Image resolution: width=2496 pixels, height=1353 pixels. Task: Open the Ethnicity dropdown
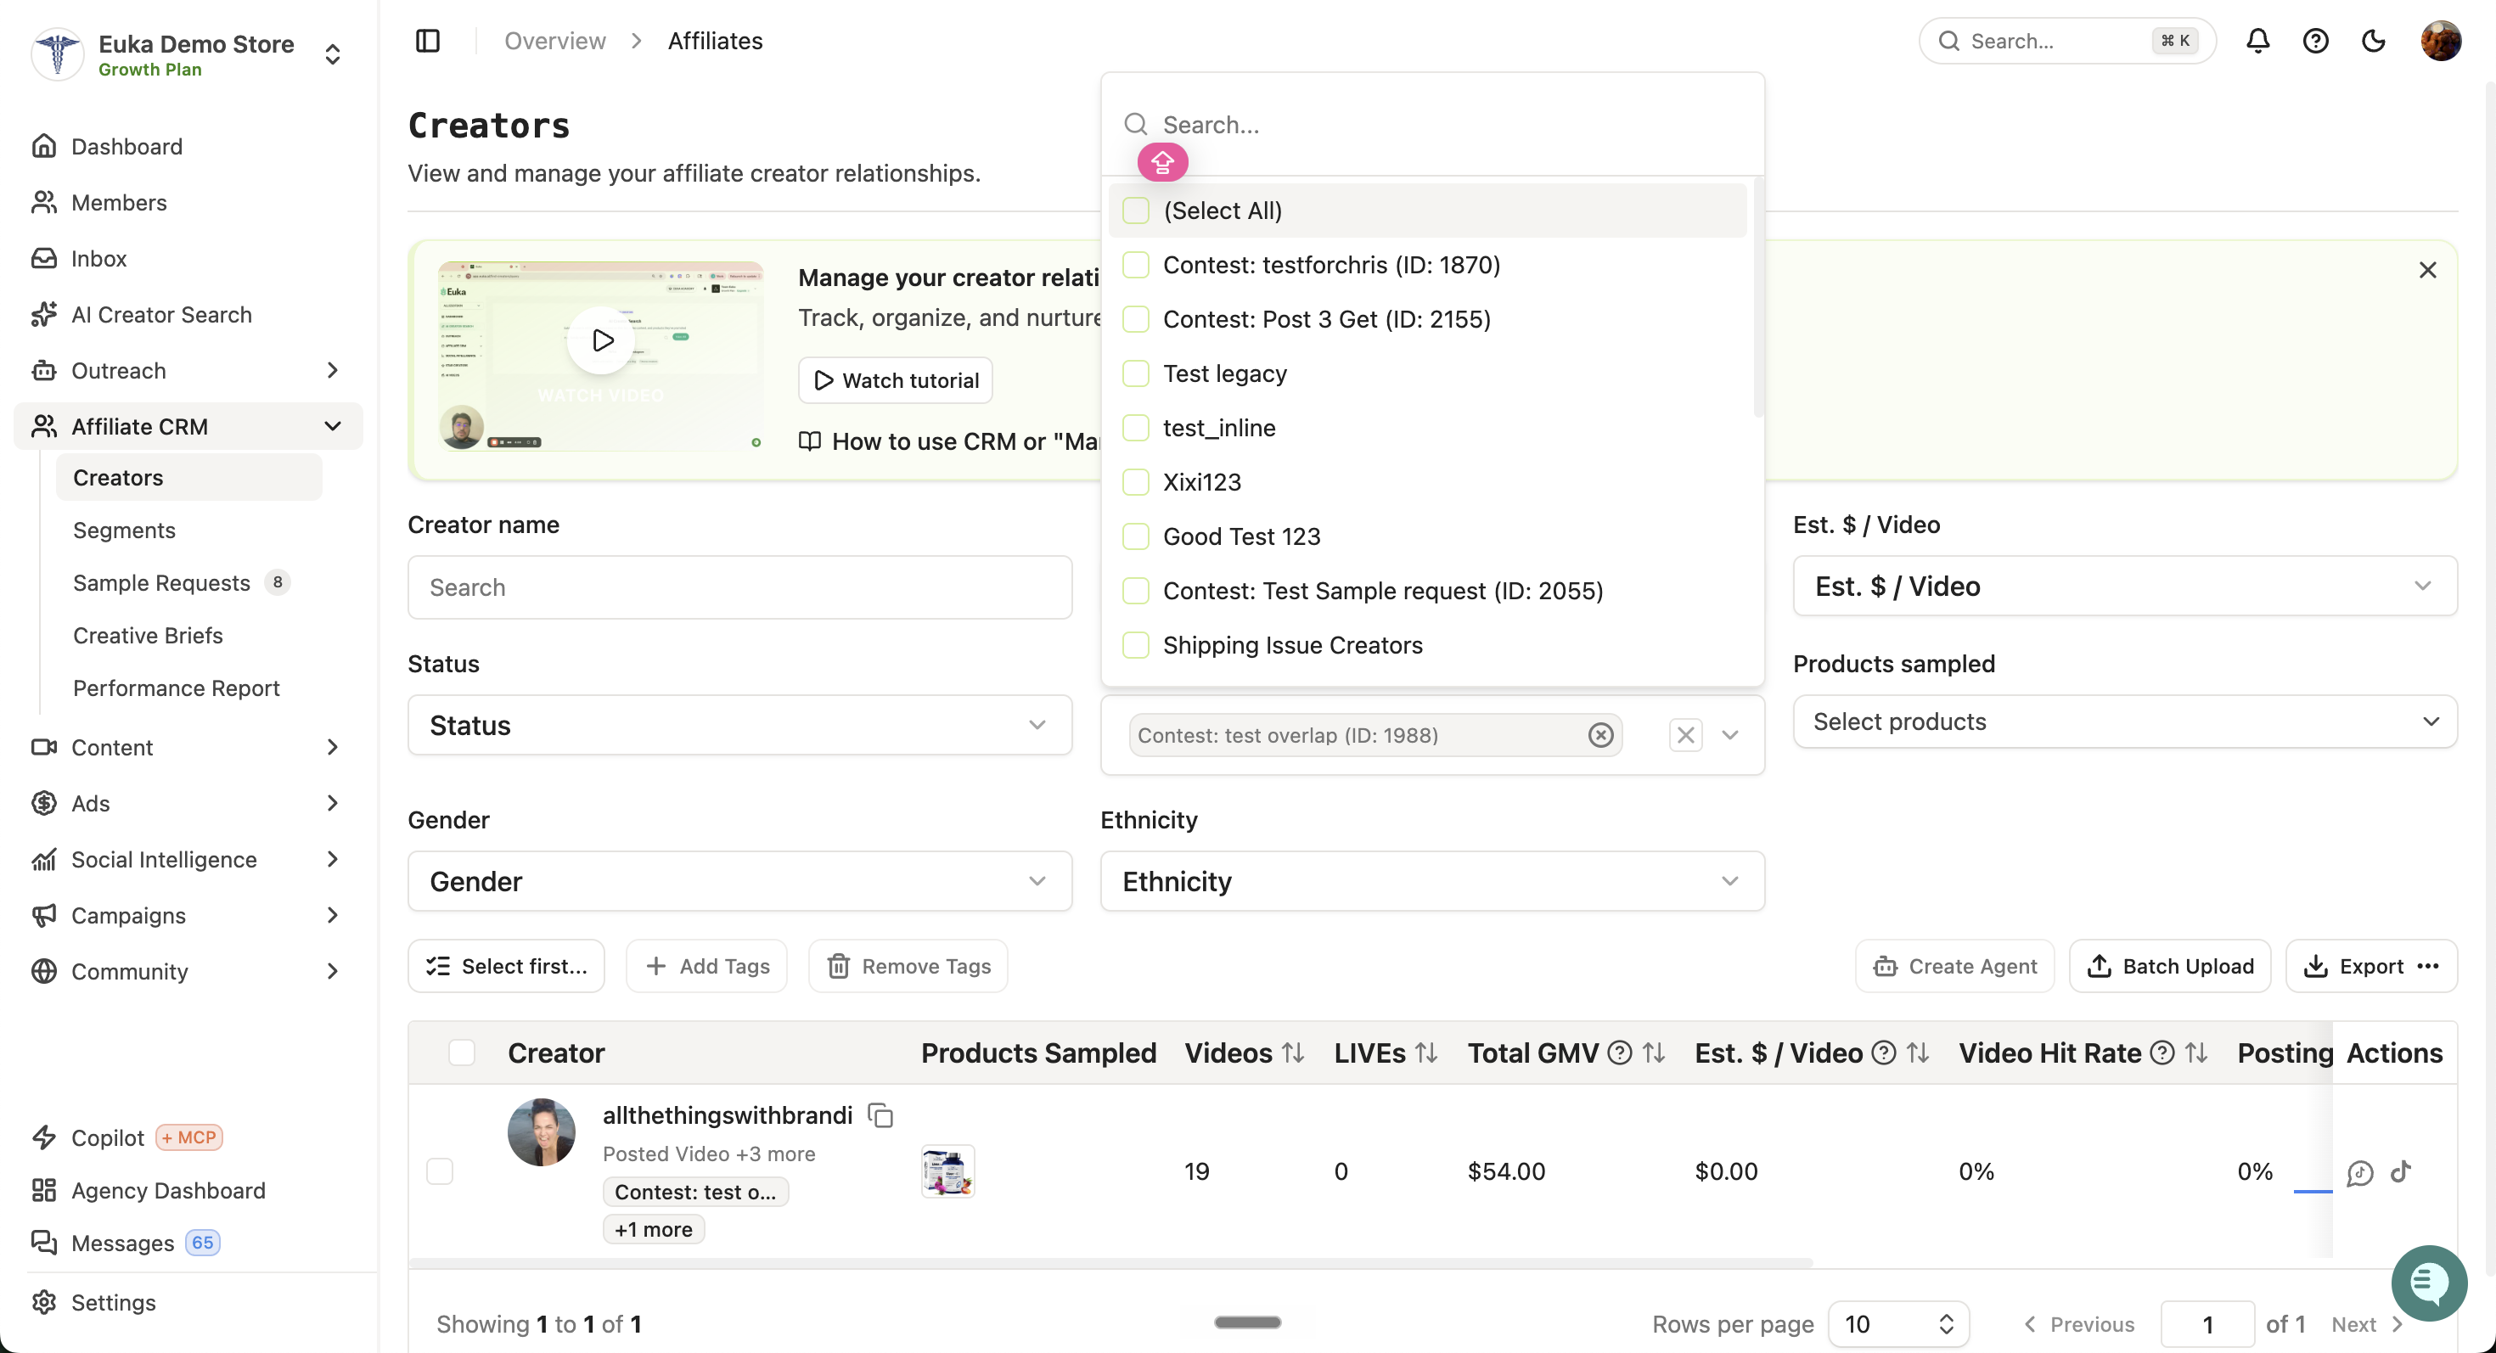[x=1432, y=881]
